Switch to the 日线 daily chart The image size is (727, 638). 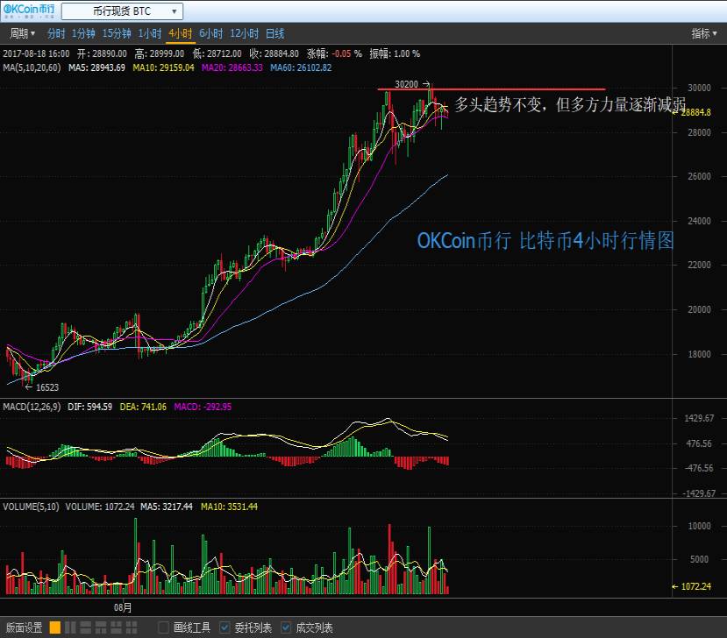tap(275, 33)
